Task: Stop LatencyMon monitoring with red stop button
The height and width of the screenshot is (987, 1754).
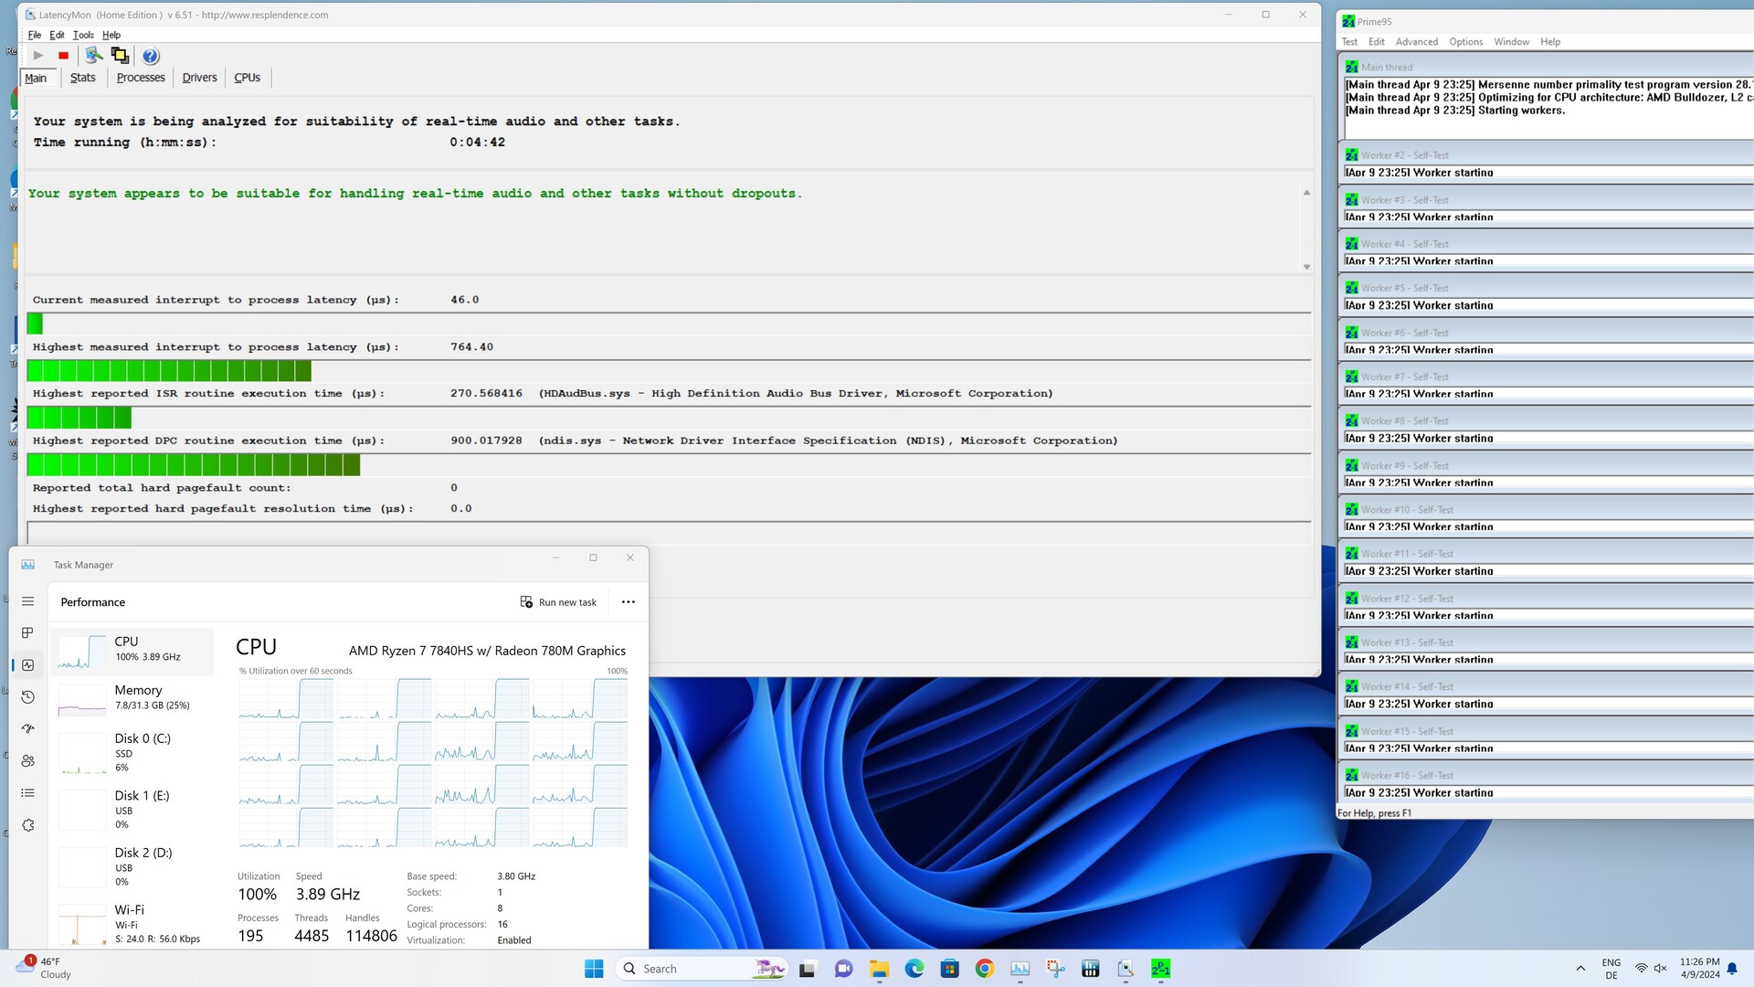Action: coord(63,56)
